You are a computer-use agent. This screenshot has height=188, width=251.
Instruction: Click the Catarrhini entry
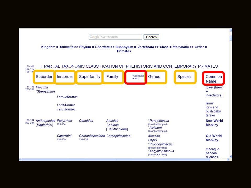tap(64, 136)
